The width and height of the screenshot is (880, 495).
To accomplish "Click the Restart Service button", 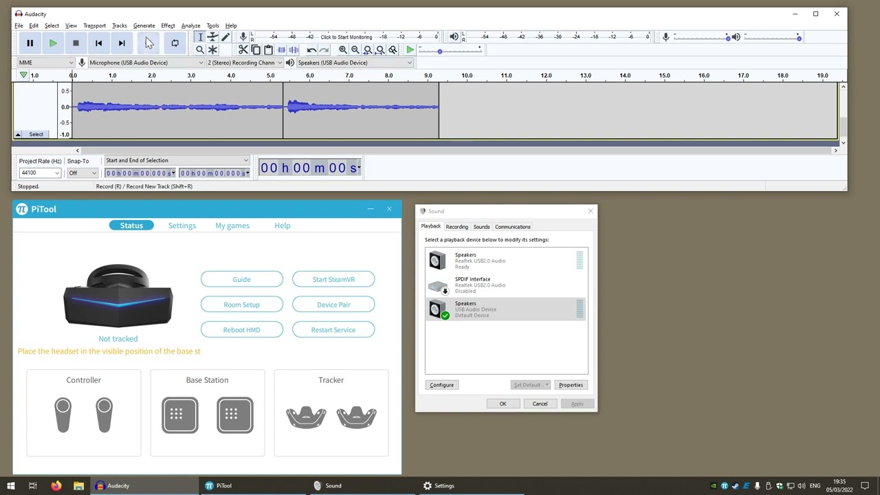I will (333, 330).
